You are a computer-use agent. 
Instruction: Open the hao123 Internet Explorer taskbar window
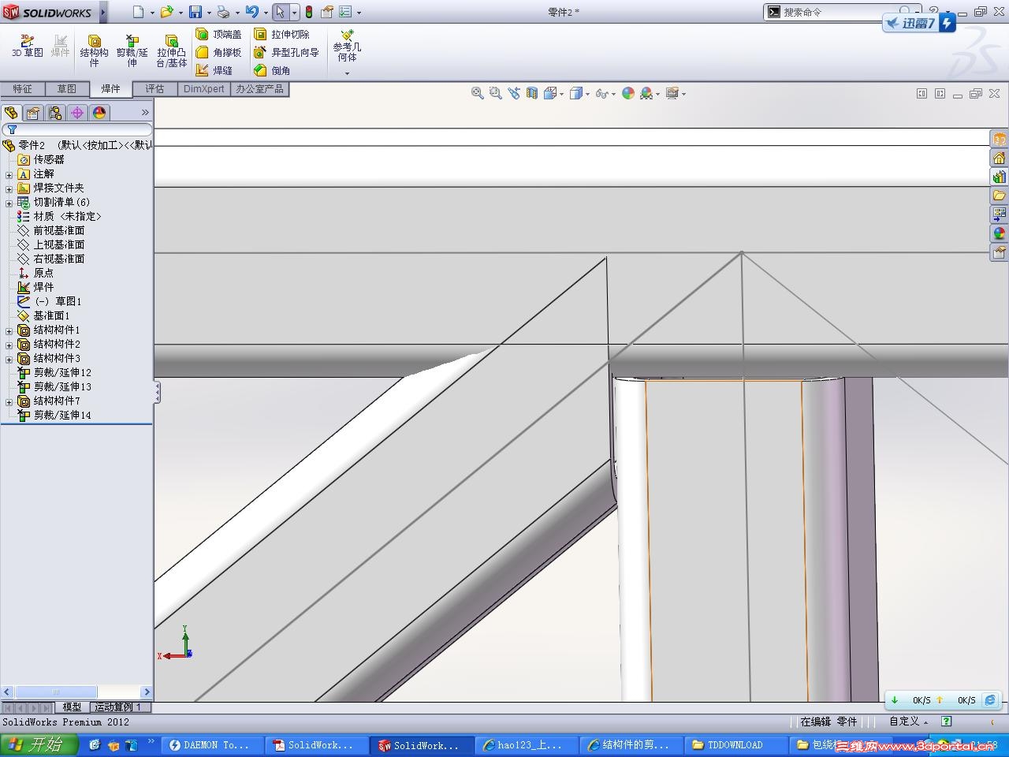click(527, 745)
